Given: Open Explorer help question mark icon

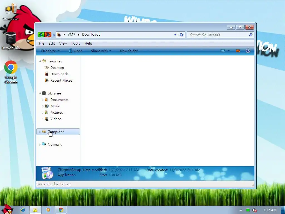Looking at the screenshot, I should (x=248, y=51).
